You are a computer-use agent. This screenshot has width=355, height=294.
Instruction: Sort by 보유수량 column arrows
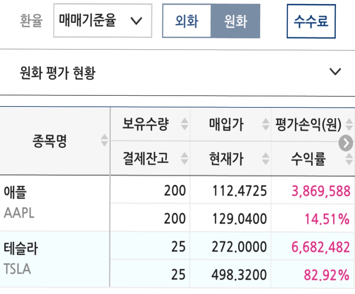[x=184, y=124]
